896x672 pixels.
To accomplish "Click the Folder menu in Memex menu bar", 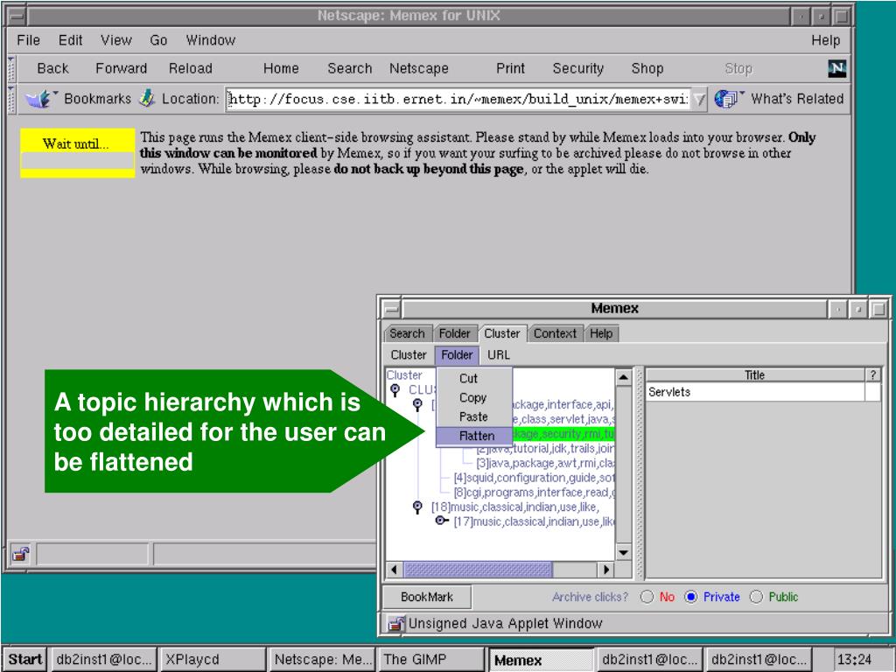I will [457, 355].
